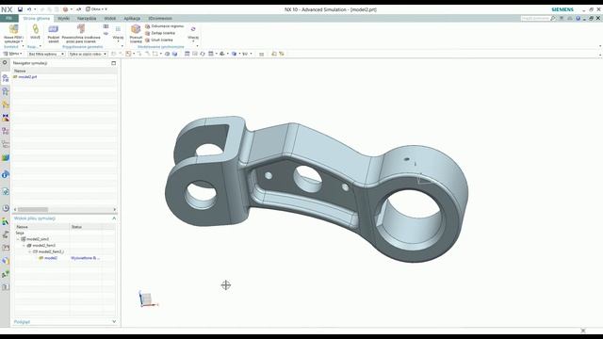Select the green-blue palette sidebar icon
The image size is (603, 339).
tap(6, 157)
